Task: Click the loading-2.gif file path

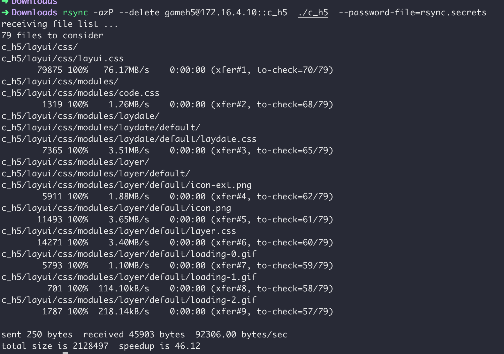Action: [x=129, y=300]
